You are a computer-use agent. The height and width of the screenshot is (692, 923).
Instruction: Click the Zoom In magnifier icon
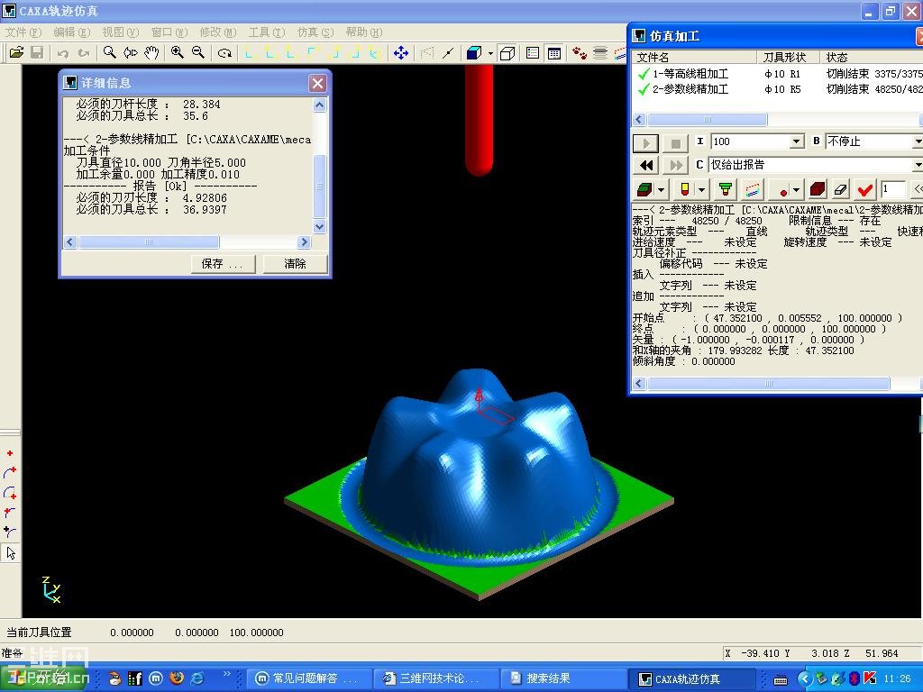pyautogui.click(x=178, y=53)
